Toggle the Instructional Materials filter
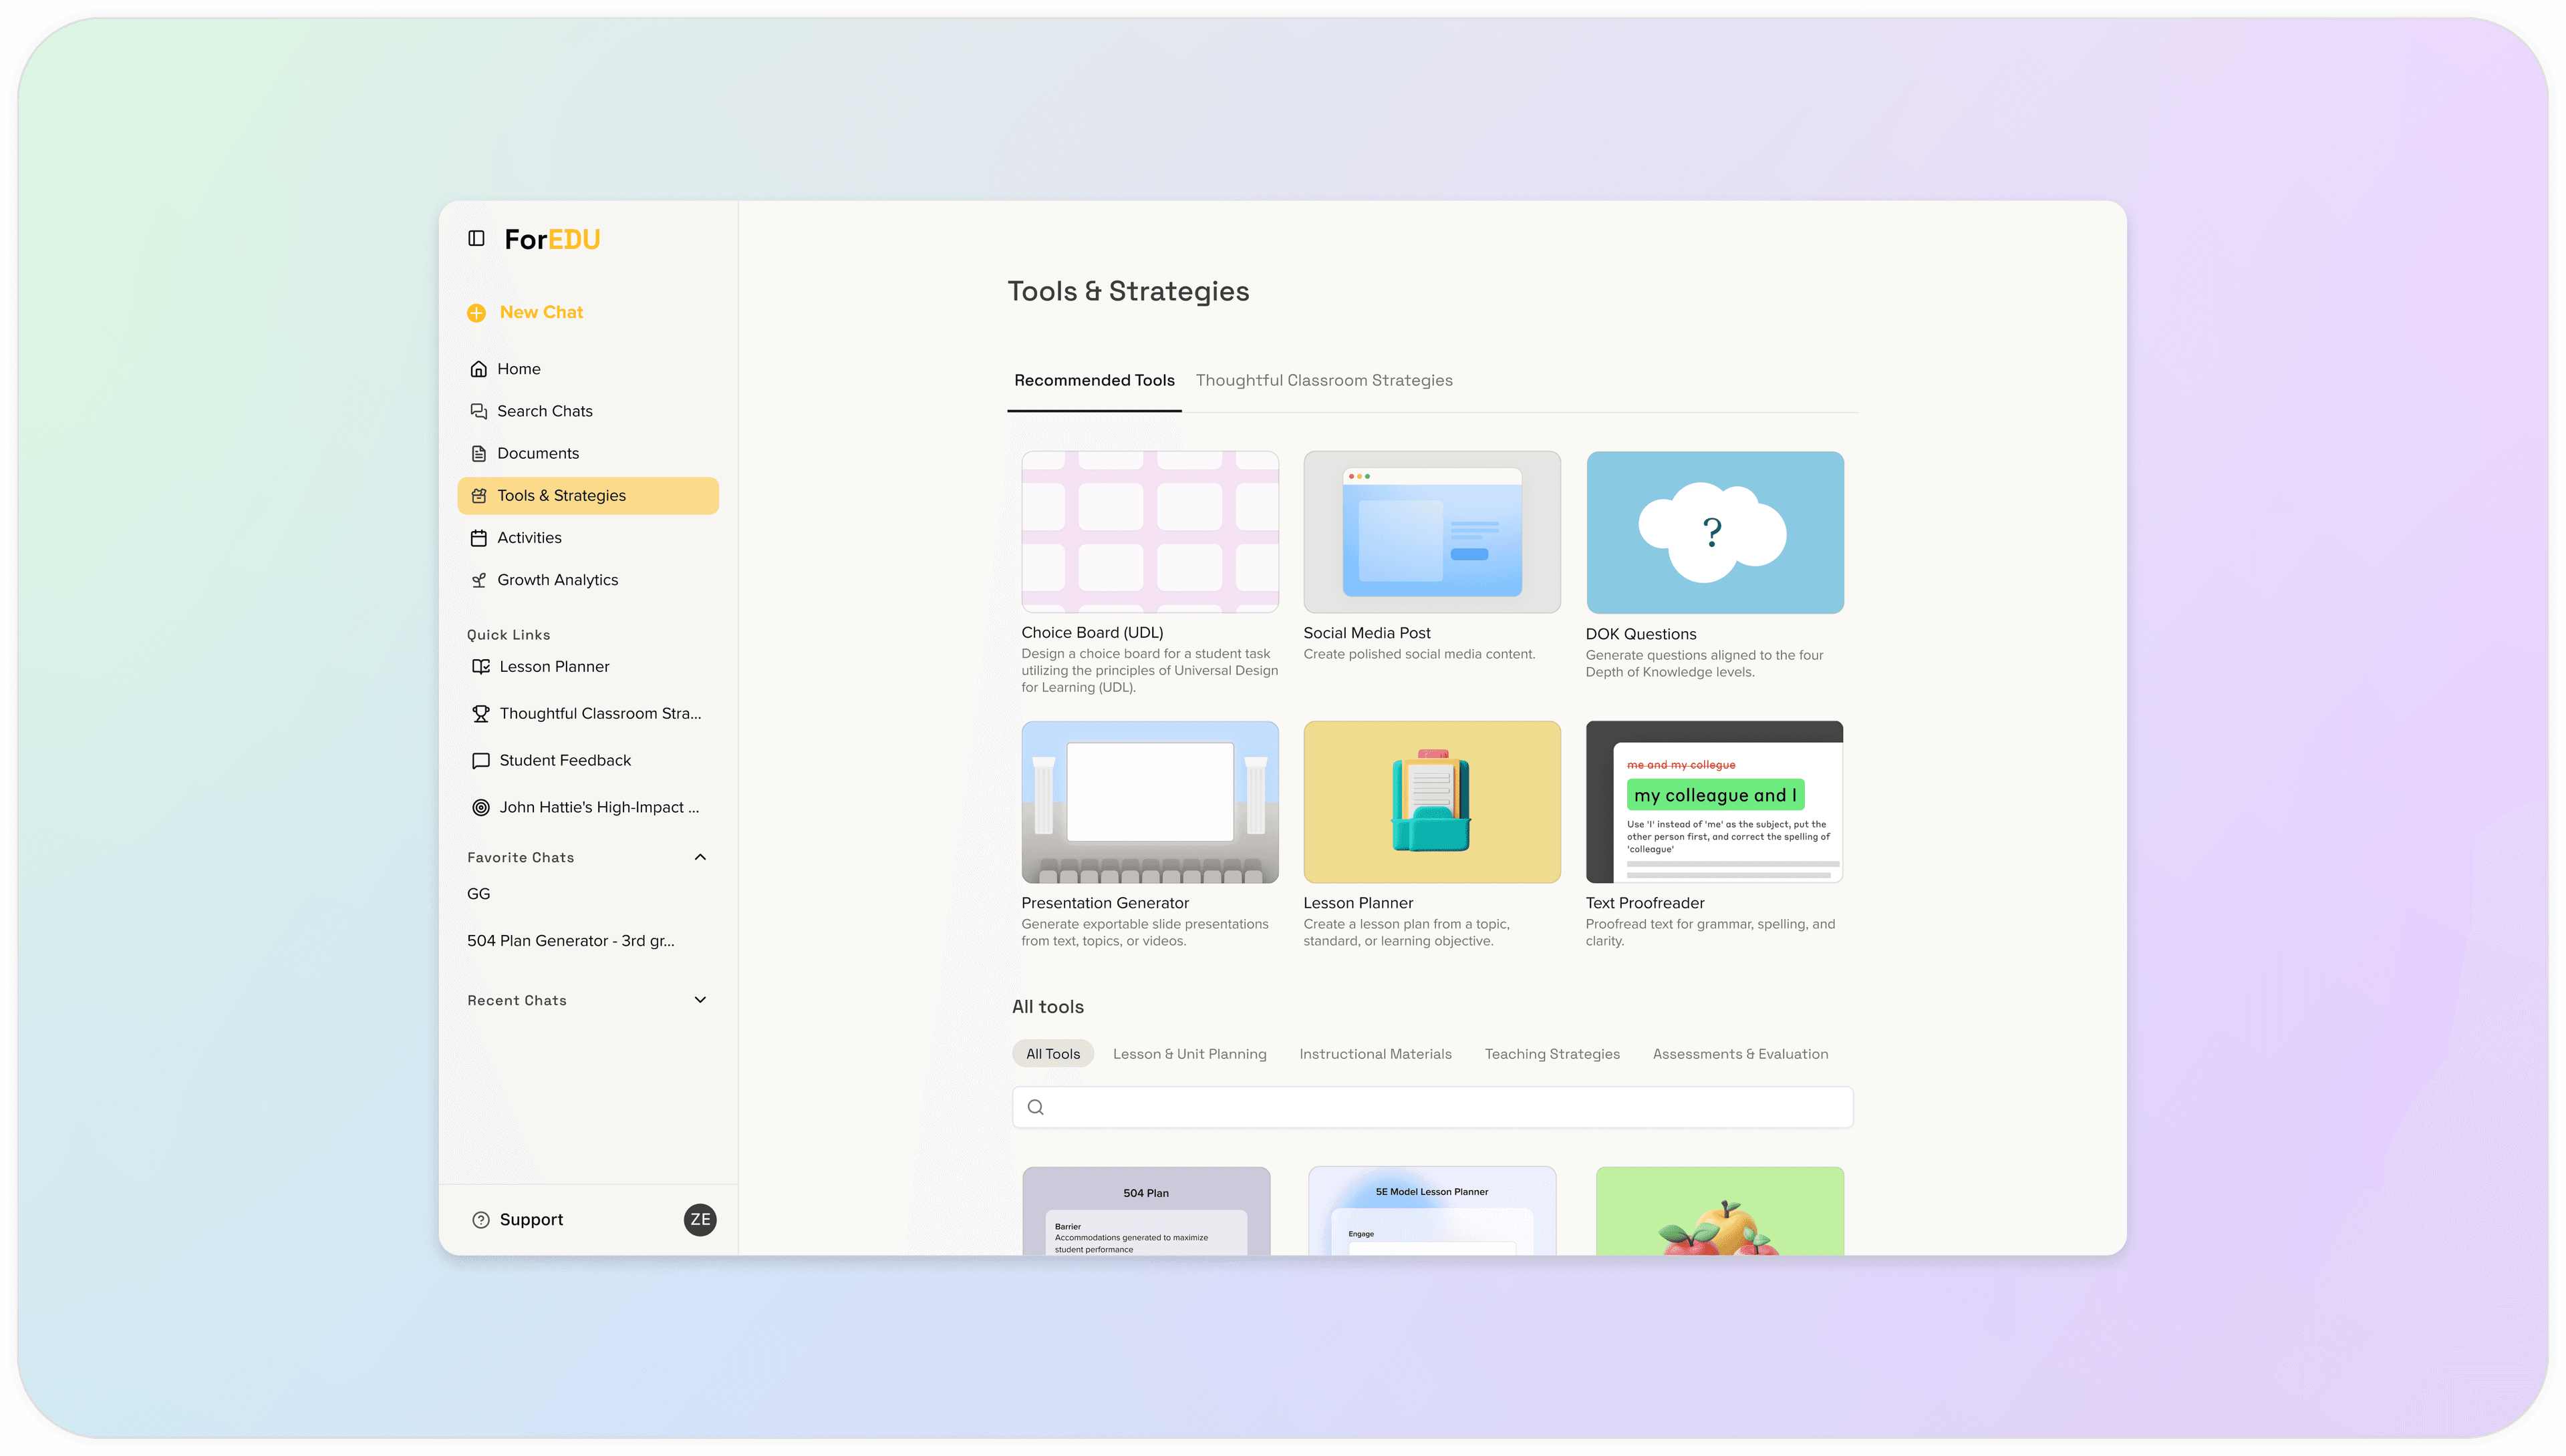Image resolution: width=2566 pixels, height=1456 pixels. pyautogui.click(x=1375, y=1053)
